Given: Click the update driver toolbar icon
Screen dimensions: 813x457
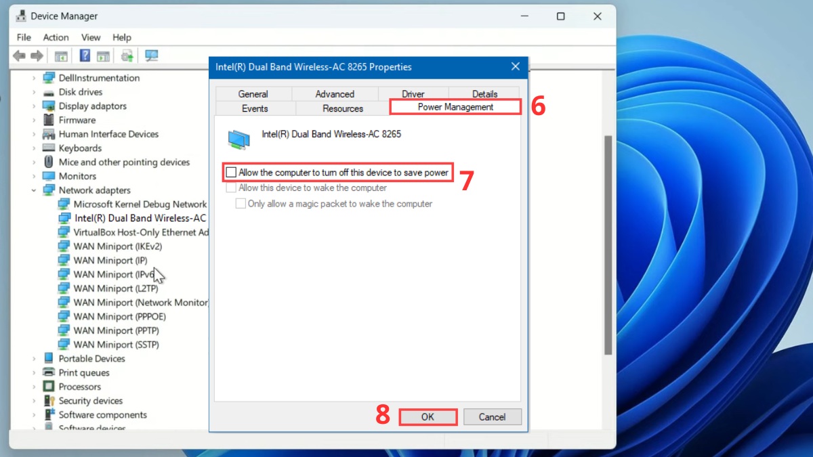Looking at the screenshot, I should [x=127, y=56].
